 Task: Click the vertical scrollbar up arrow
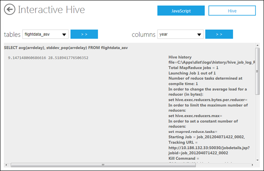[x=257, y=45]
